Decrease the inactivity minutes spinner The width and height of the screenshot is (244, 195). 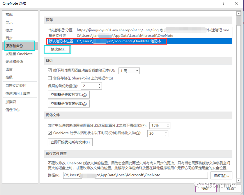(x=166, y=135)
